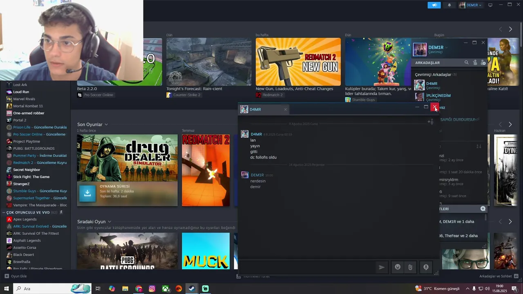Image resolution: width=523 pixels, height=294 pixels.
Task: Select PUBG: BATTLEGROUNDS in the library list
Action: pyautogui.click(x=34, y=148)
